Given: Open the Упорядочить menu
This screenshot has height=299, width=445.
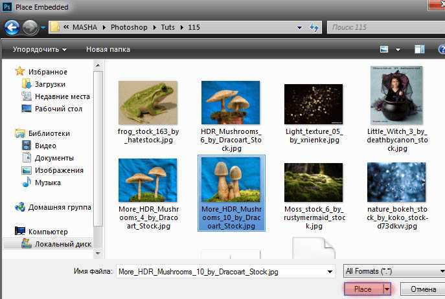Looking at the screenshot, I should tap(40, 49).
